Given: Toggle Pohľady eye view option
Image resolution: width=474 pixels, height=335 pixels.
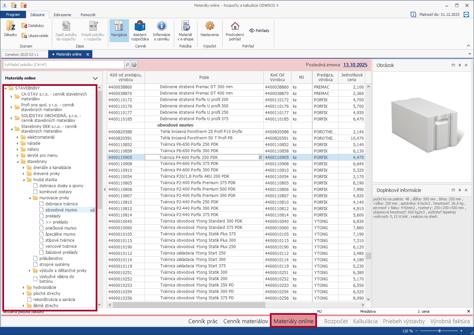Looking at the screenshot, I should coord(259,31).
